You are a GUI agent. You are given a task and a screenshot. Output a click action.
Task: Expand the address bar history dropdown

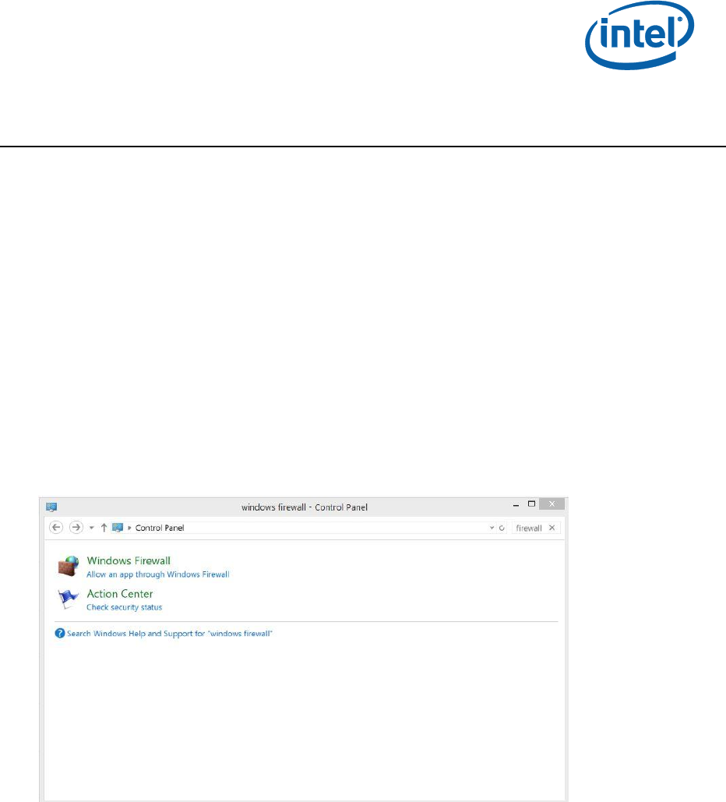[492, 528]
